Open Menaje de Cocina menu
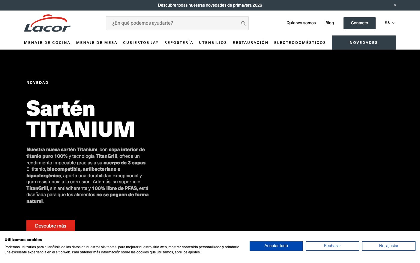 click(47, 43)
